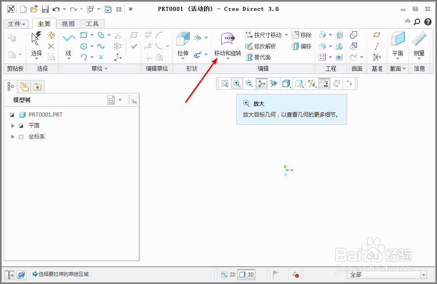Screen dimensions: 437x284
Task: Click the undo arrow icon
Action: click(56, 9)
